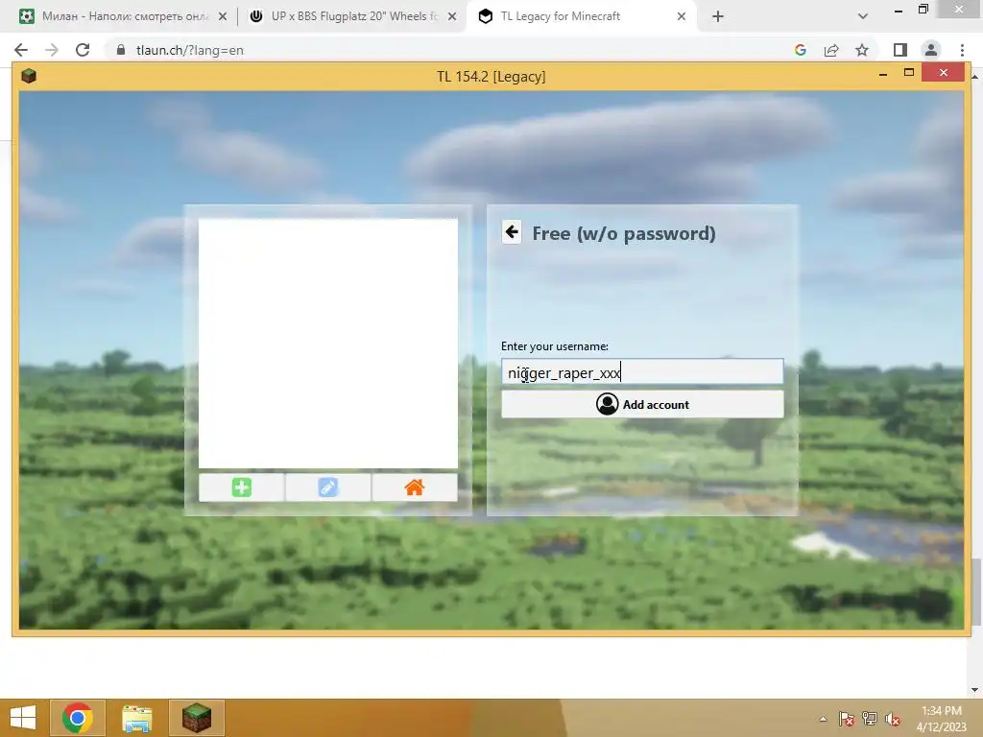
Task: Click the username input field
Action: [642, 372]
